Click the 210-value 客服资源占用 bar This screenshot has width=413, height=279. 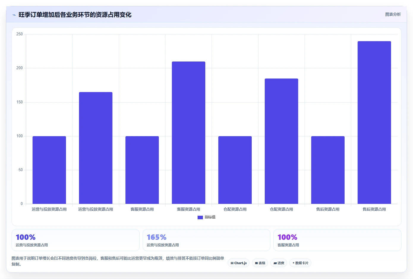189,133
